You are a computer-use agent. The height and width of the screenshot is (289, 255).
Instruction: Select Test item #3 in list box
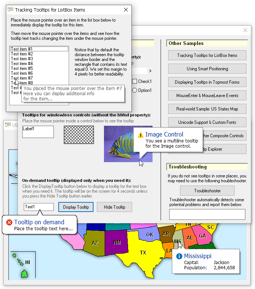(x=39, y=59)
